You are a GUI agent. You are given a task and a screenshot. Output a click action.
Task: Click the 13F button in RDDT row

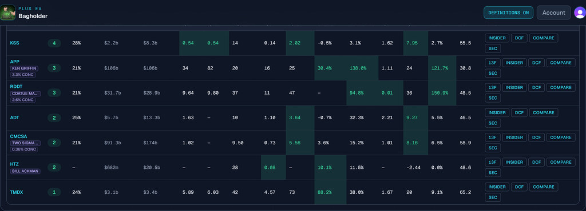[x=493, y=87]
